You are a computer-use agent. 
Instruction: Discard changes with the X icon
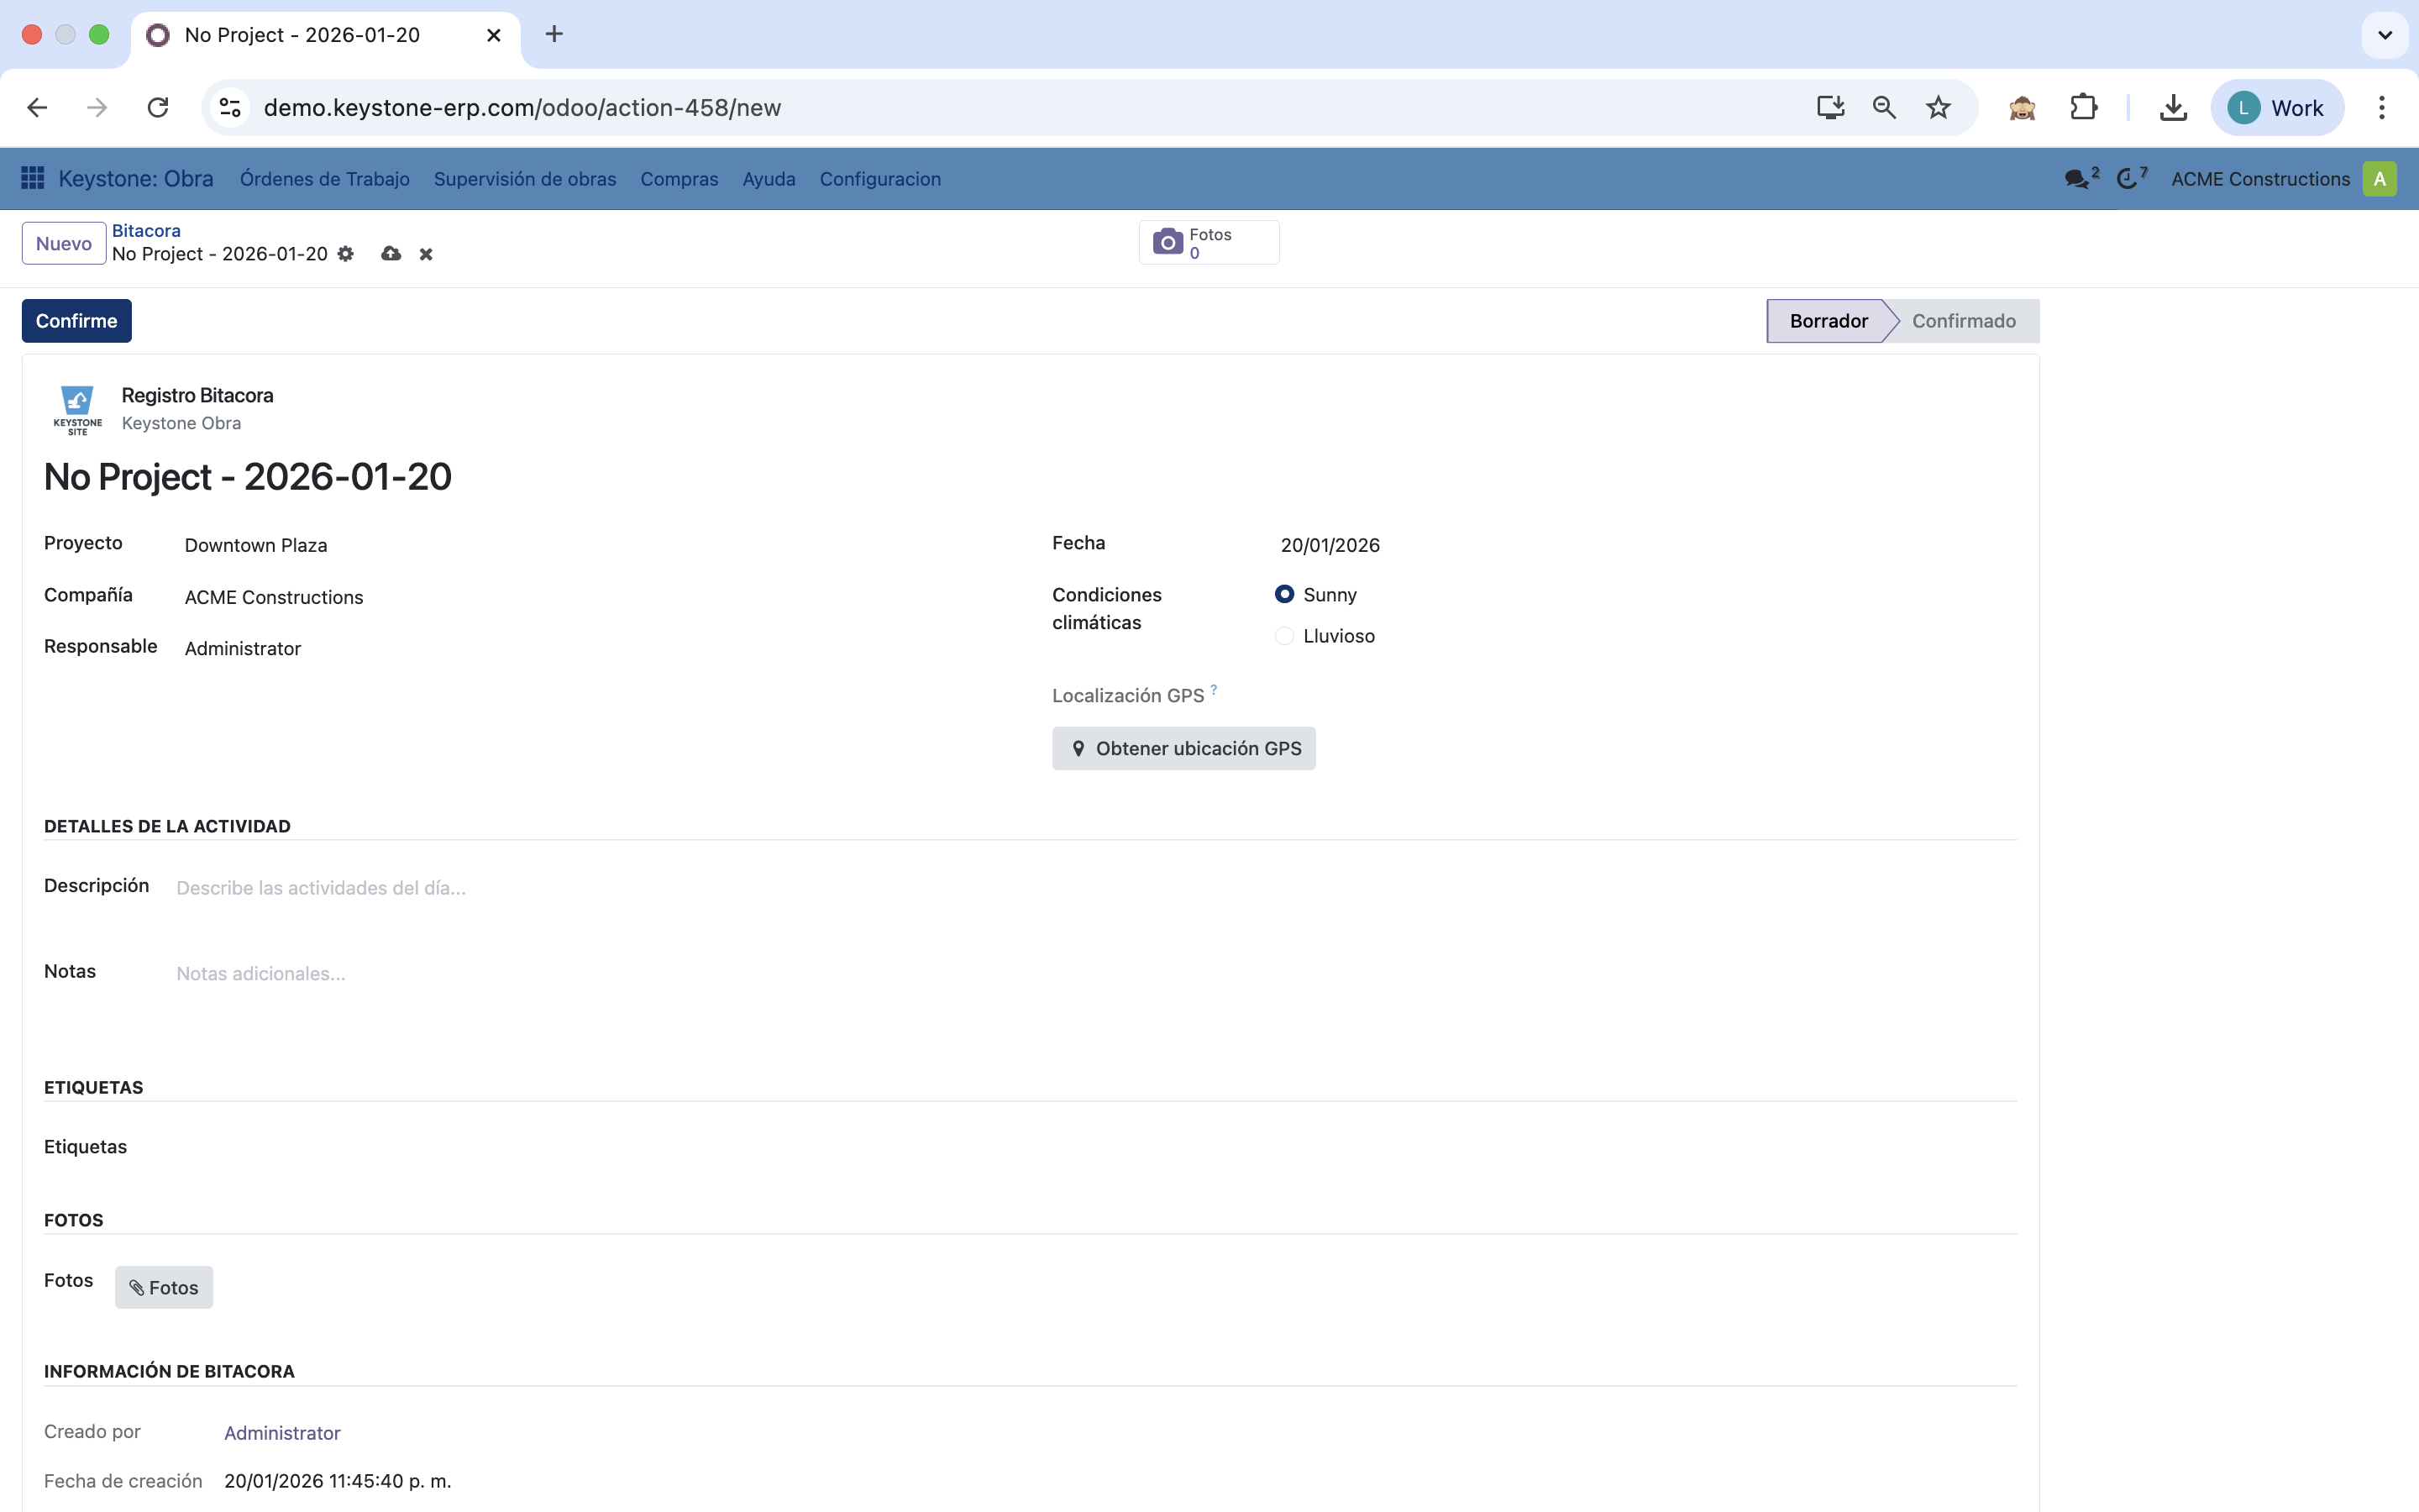(x=426, y=254)
